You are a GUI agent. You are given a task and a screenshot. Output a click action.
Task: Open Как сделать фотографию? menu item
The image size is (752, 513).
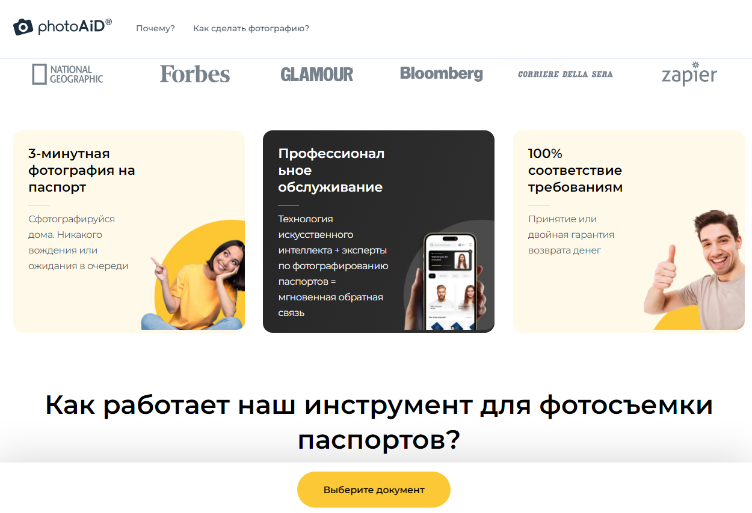tap(251, 28)
